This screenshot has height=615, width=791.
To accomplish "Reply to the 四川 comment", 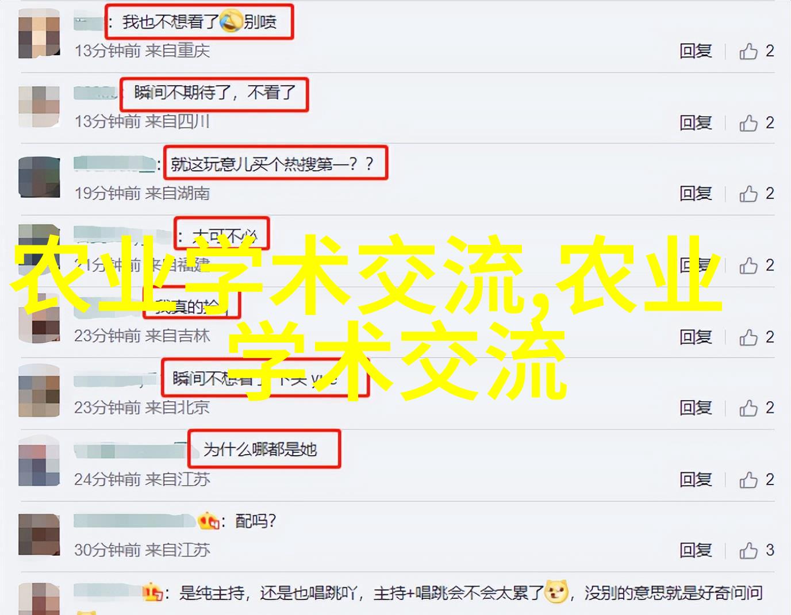I will [x=696, y=122].
